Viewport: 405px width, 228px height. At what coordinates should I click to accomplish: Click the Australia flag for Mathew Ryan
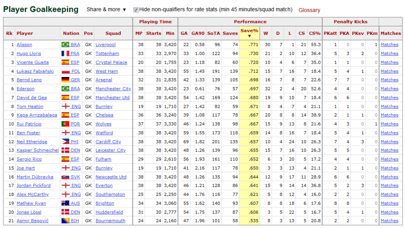tap(65, 203)
